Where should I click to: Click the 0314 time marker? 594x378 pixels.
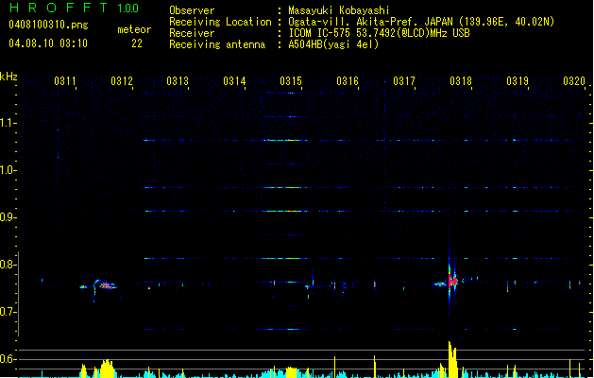(234, 81)
